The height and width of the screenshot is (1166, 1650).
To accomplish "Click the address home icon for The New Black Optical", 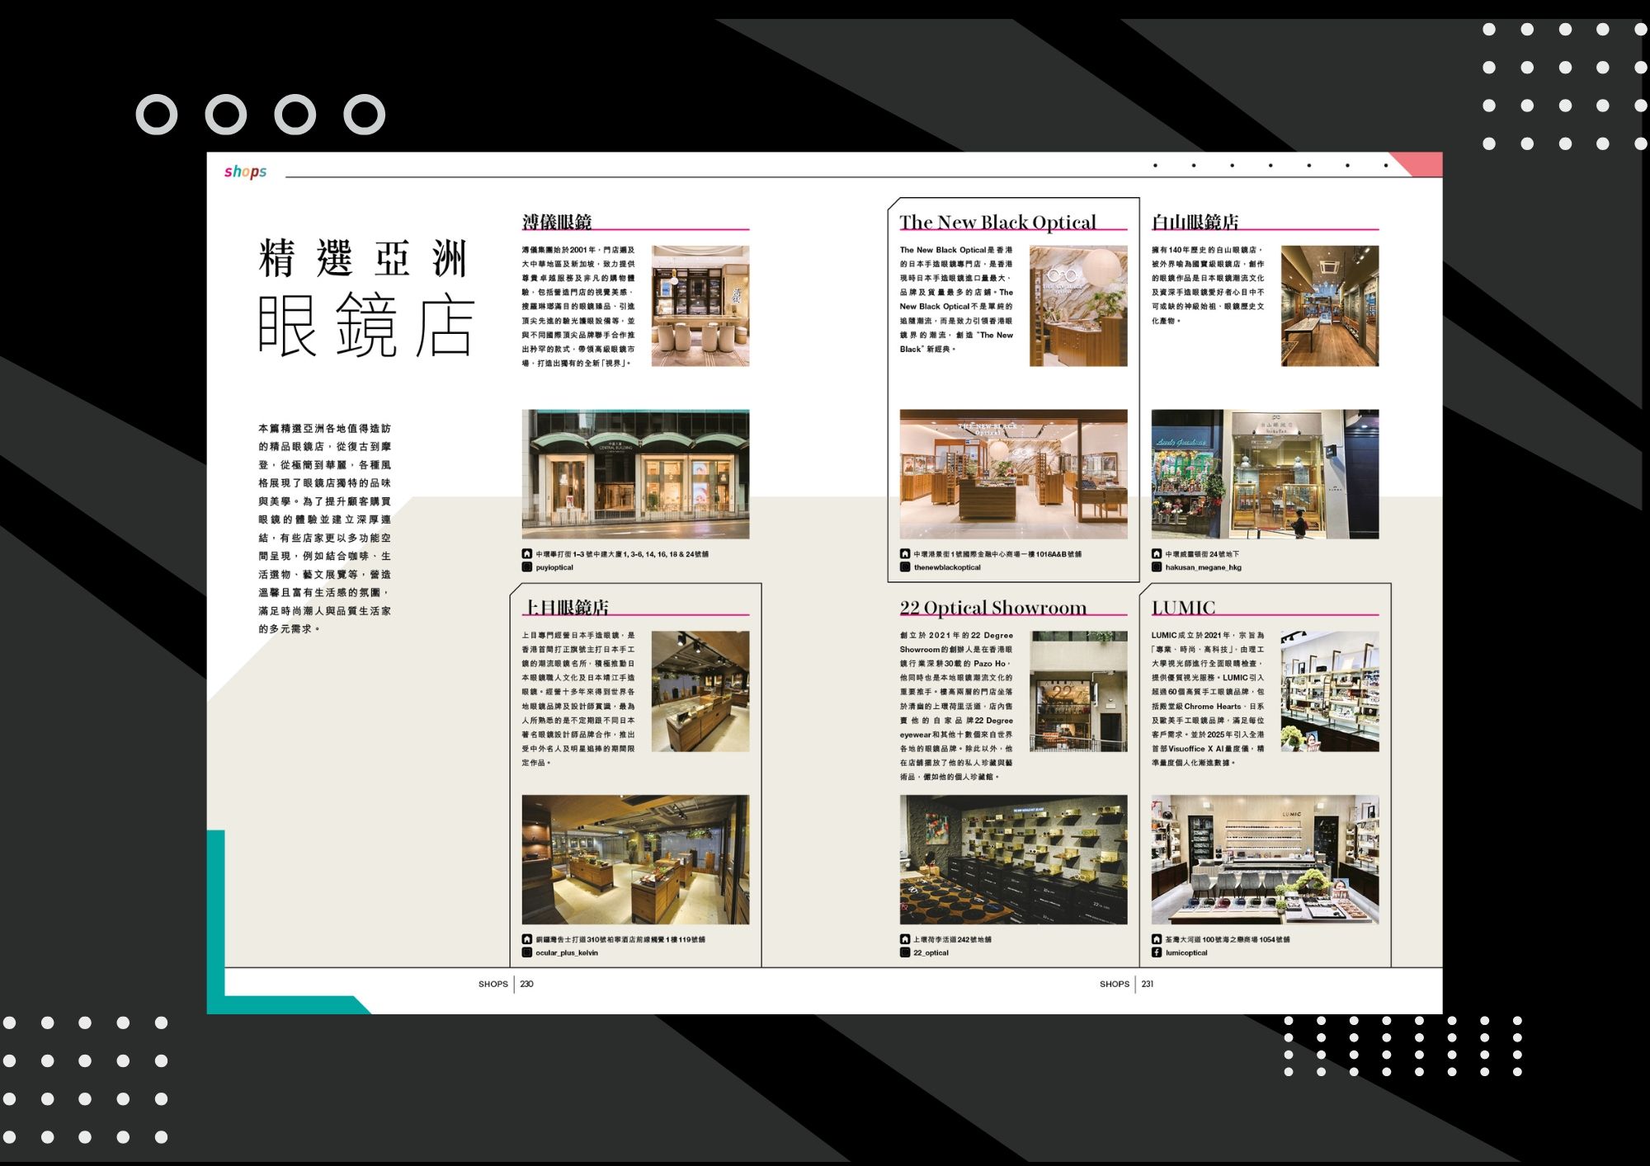I will [904, 554].
